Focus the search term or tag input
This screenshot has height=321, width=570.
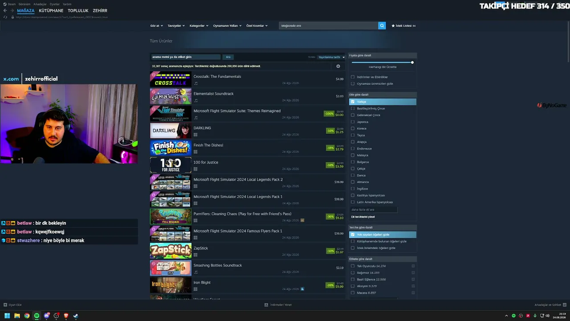(x=186, y=57)
